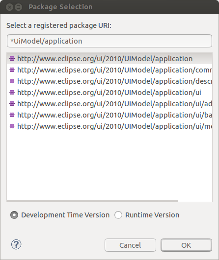
Task: Confirm selection with OK button
Action: tap(186, 245)
